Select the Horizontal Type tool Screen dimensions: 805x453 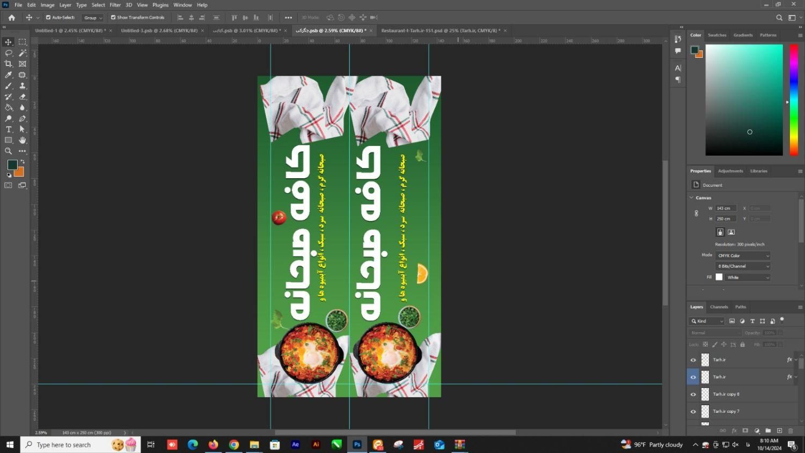9,129
